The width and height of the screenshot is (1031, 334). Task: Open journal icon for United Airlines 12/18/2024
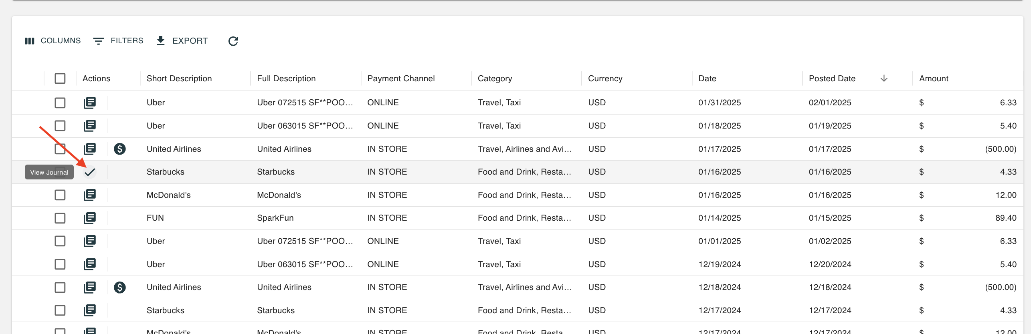click(90, 288)
